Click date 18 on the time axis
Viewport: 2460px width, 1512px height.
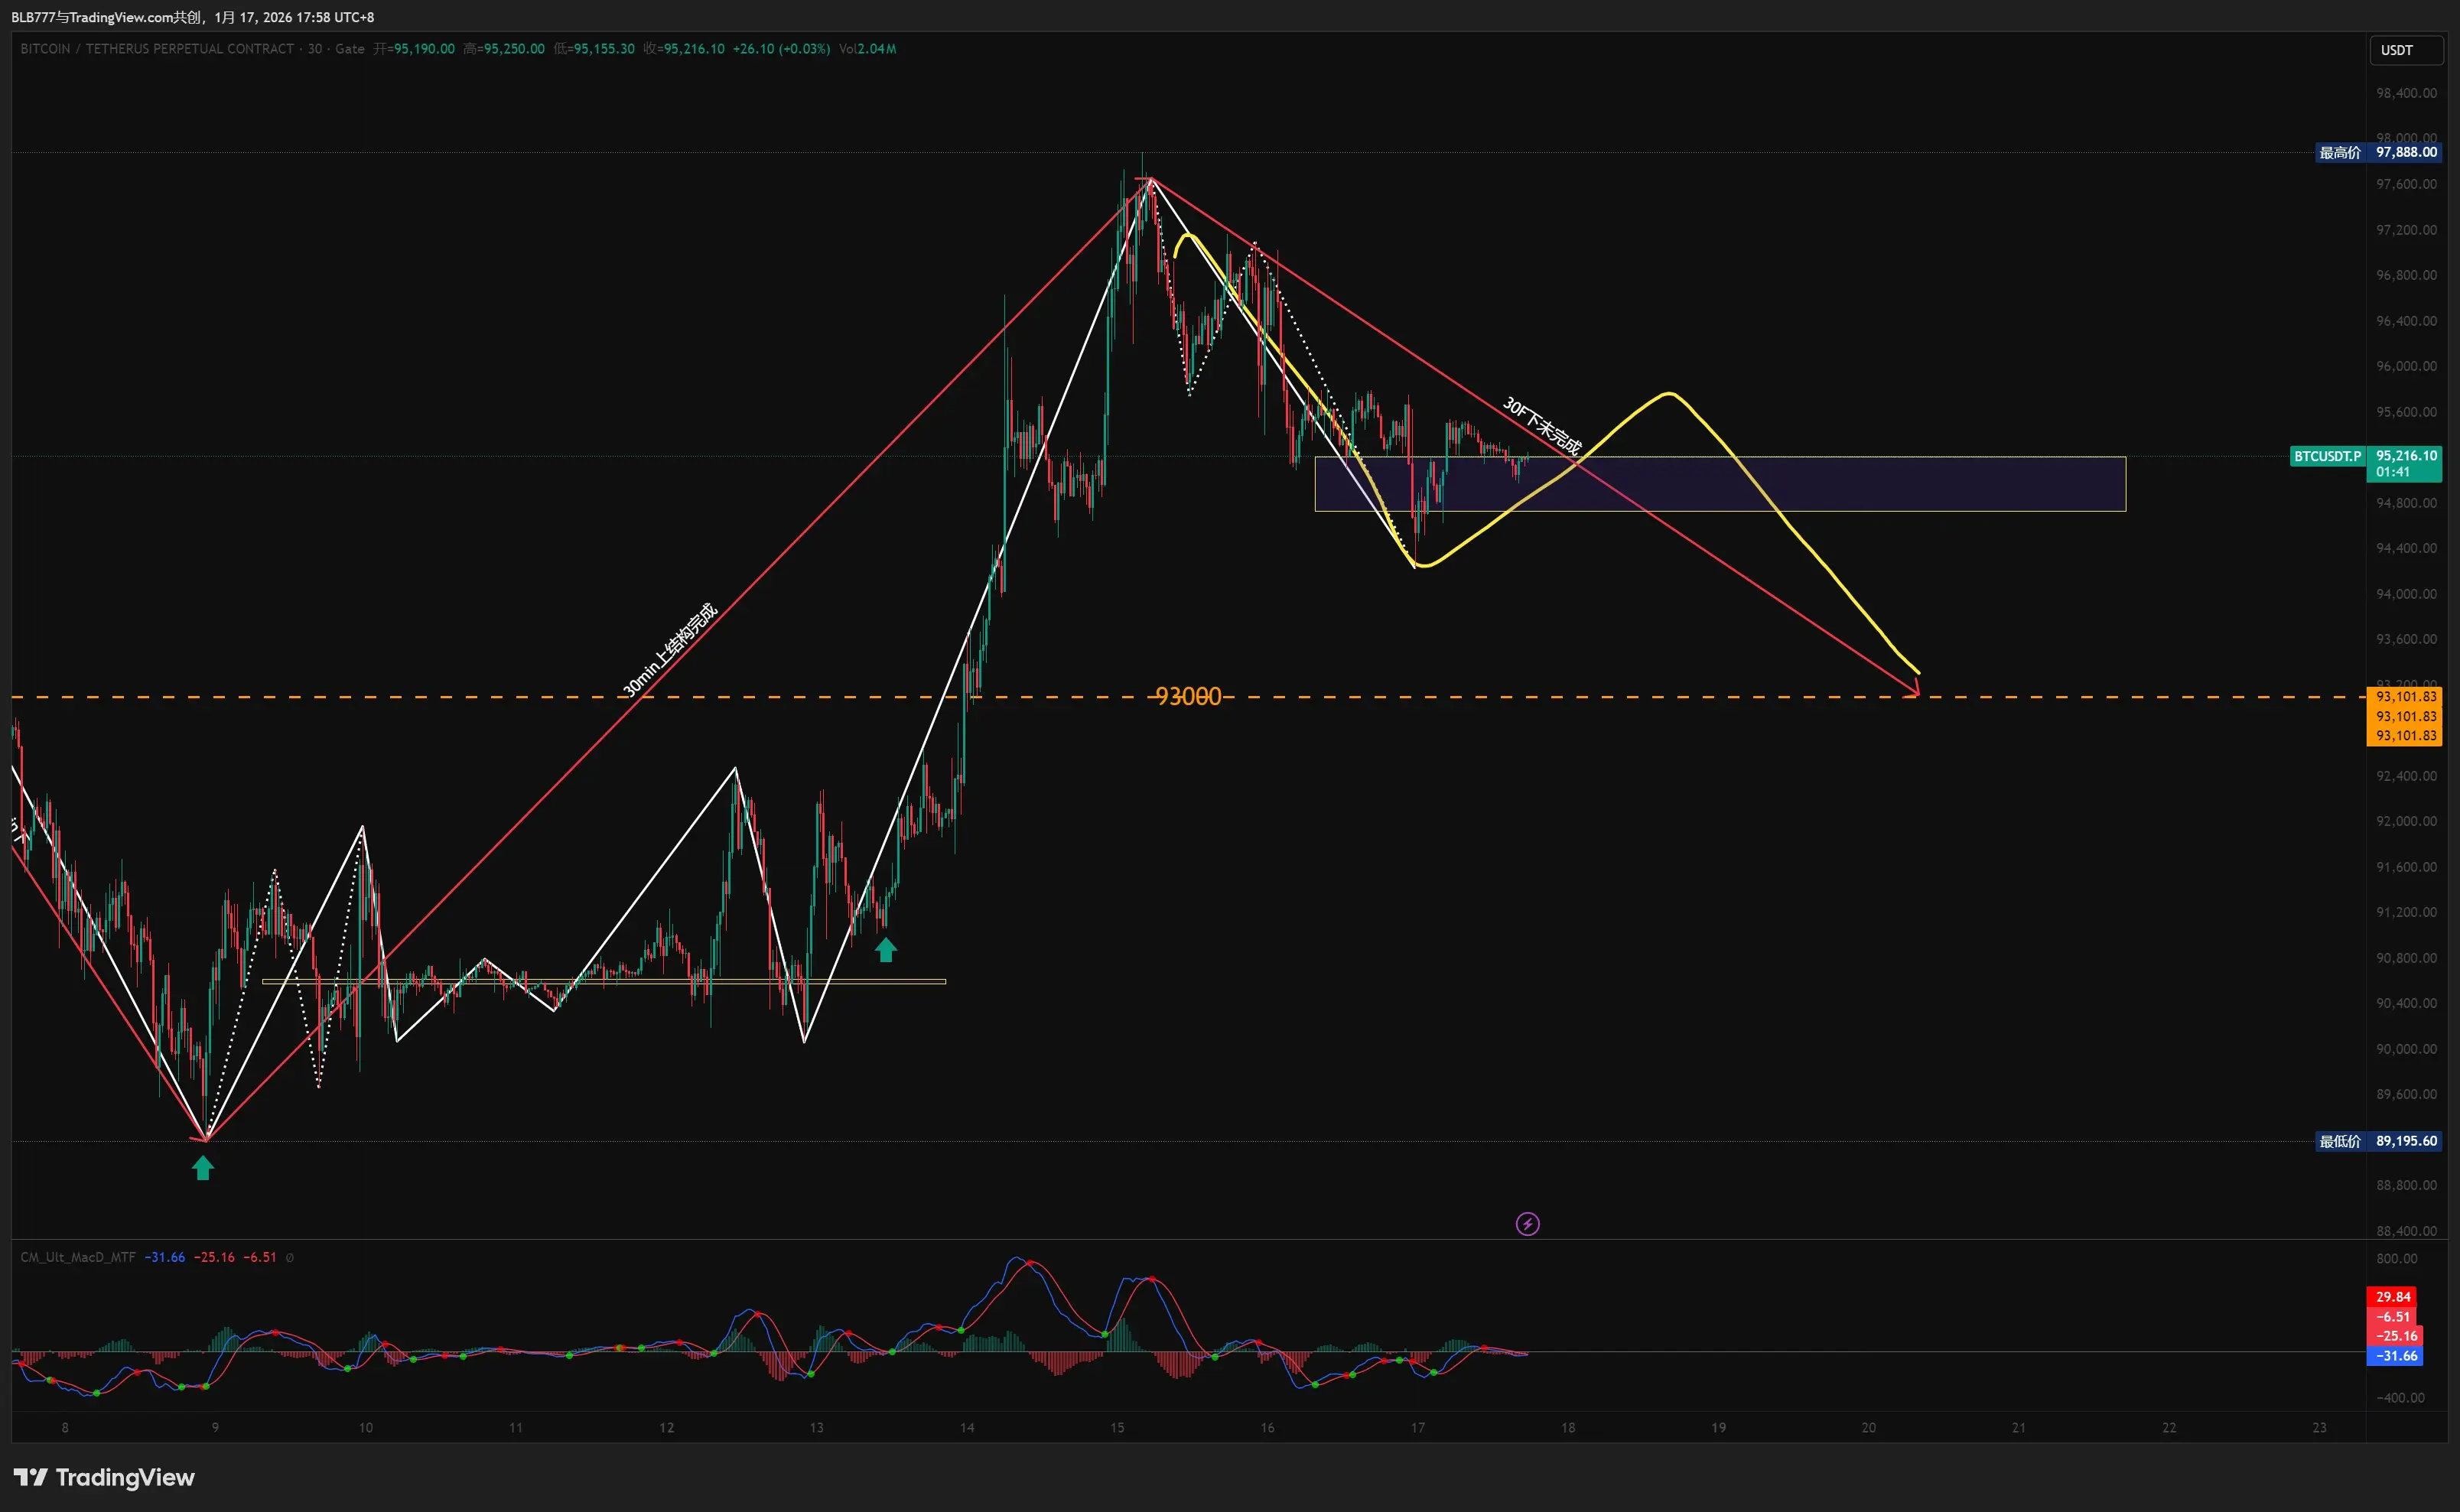click(1567, 1428)
